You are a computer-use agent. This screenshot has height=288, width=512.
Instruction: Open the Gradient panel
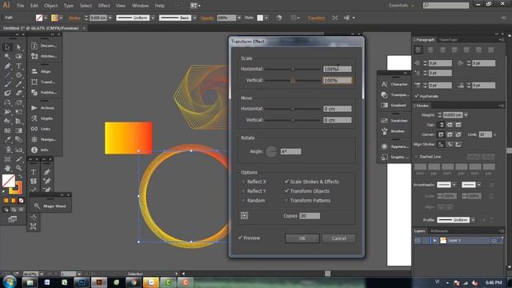tap(394, 105)
